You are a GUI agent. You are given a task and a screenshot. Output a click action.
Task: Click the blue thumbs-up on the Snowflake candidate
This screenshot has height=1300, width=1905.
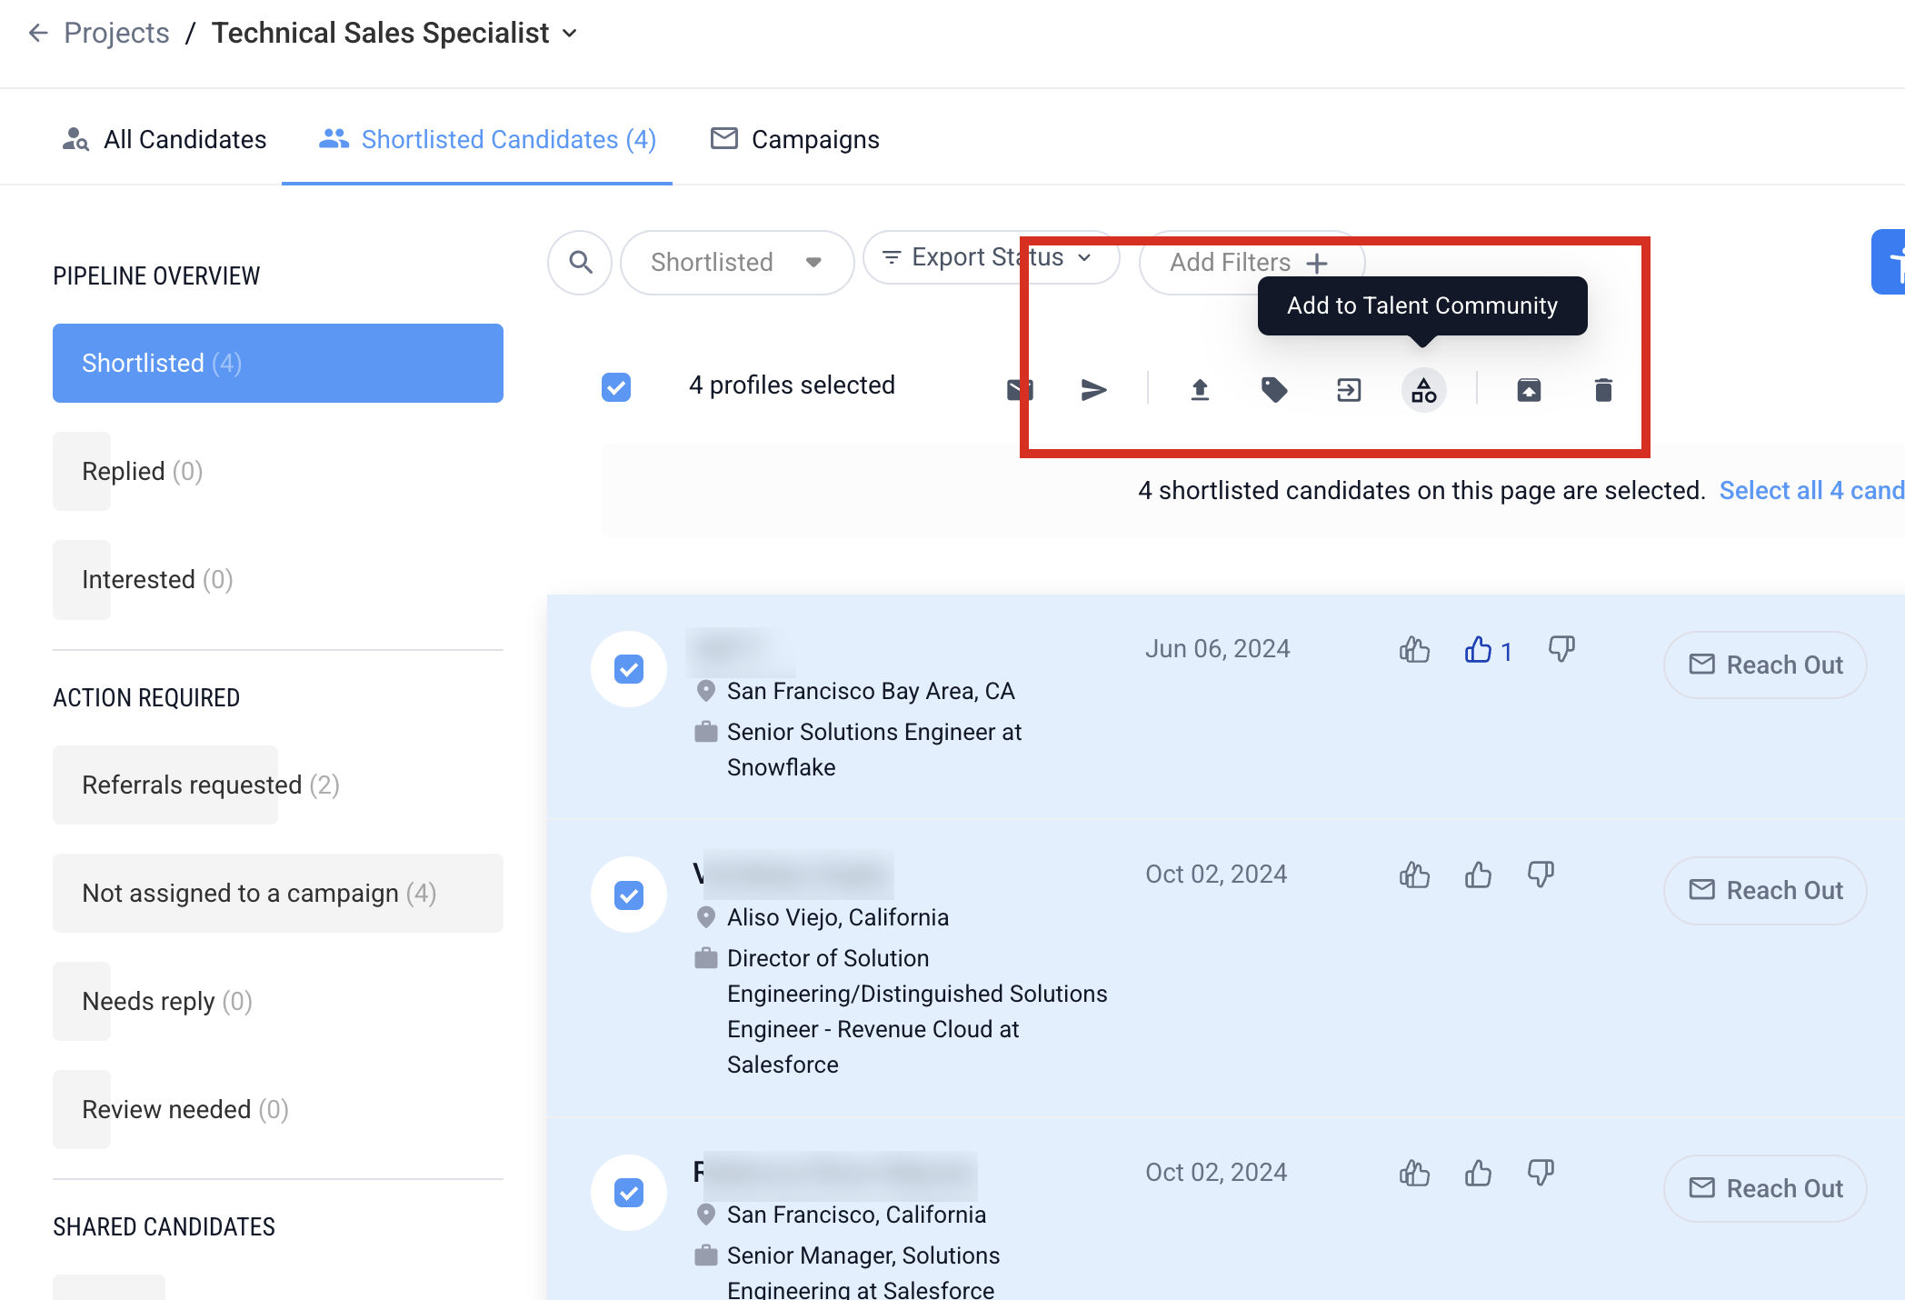(x=1478, y=649)
